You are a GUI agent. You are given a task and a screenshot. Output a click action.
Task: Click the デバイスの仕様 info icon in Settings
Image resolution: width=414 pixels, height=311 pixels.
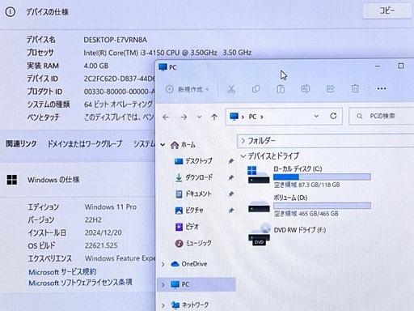click(11, 12)
